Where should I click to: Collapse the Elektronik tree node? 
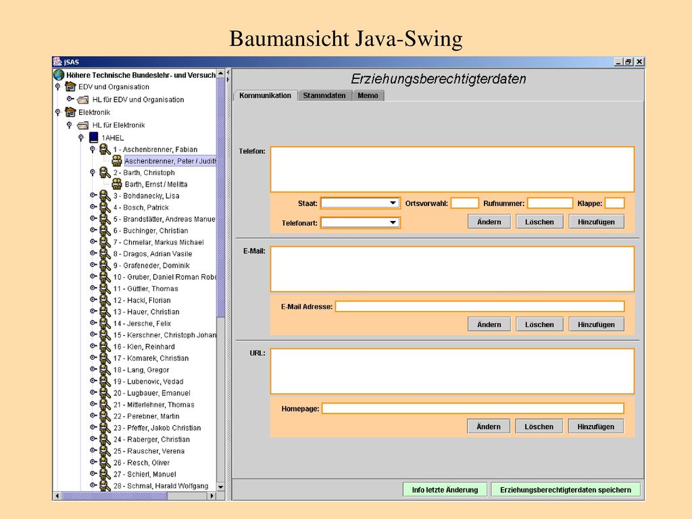pos(58,113)
